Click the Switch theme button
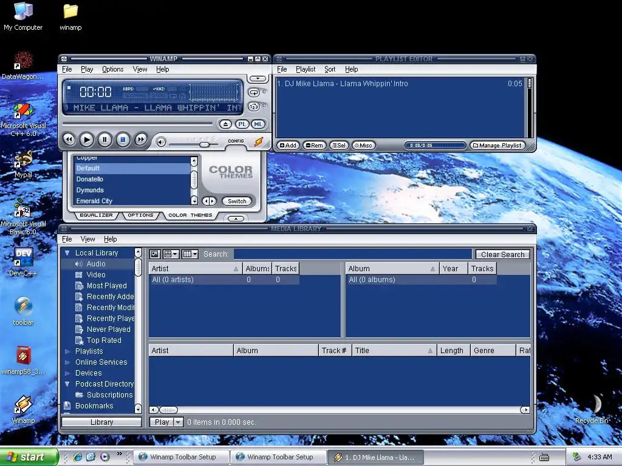Viewport: 622px width, 466px height. click(x=237, y=201)
